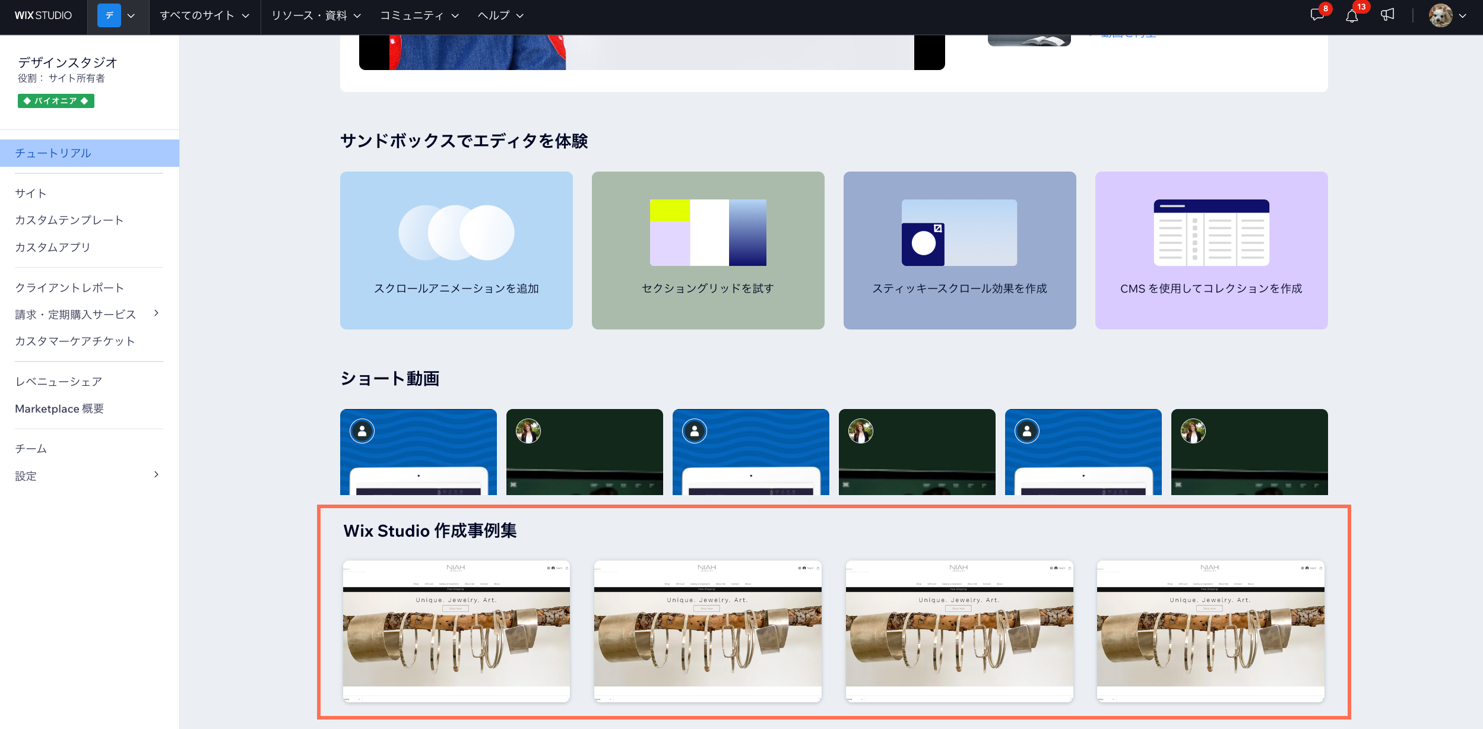Click コミュニティ menu item
The height and width of the screenshot is (729, 1483).
pos(417,14)
